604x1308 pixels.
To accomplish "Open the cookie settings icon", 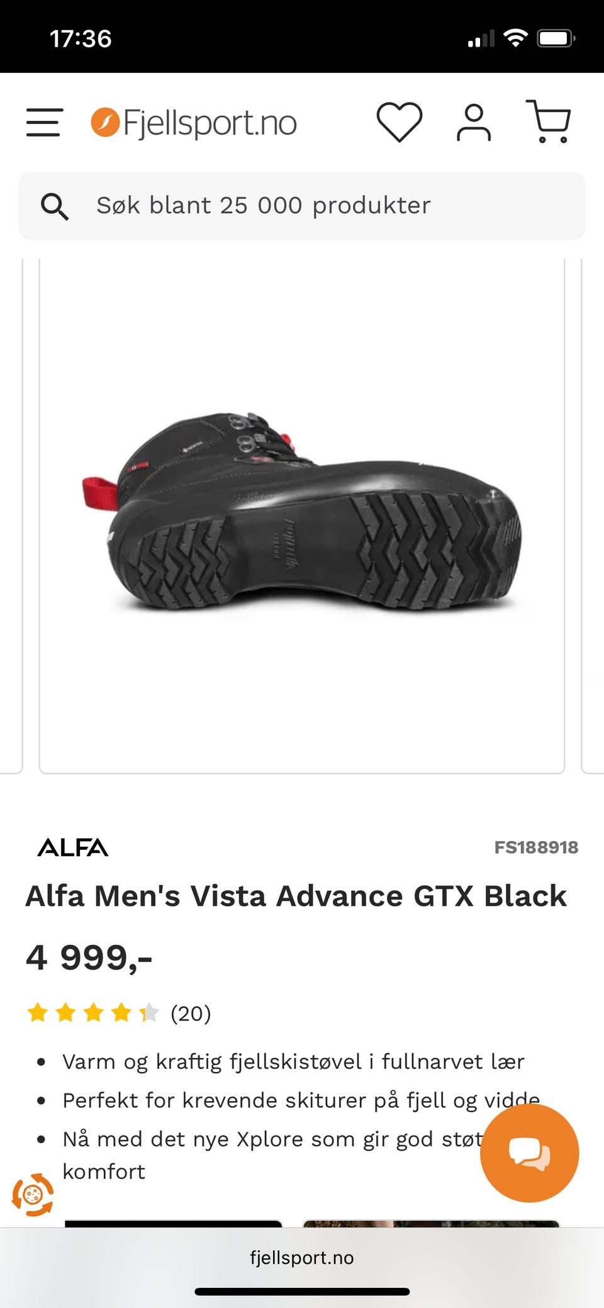I will [33, 1194].
